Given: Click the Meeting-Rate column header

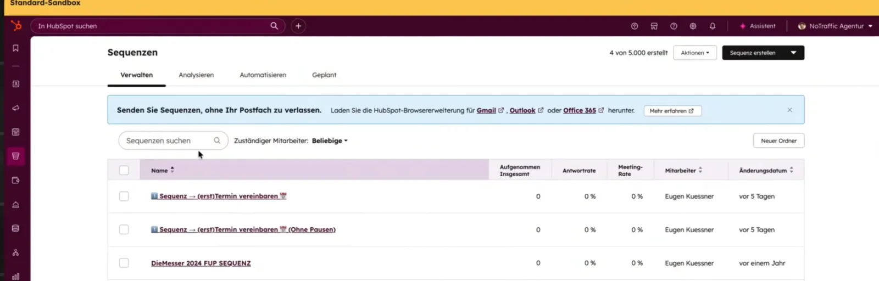Looking at the screenshot, I should coord(630,170).
